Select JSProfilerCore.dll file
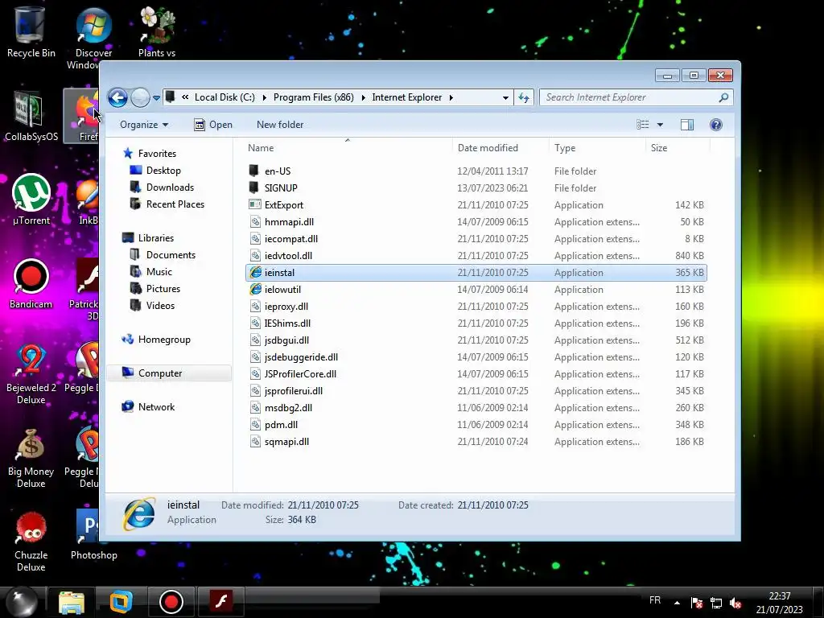 pyautogui.click(x=476, y=373)
